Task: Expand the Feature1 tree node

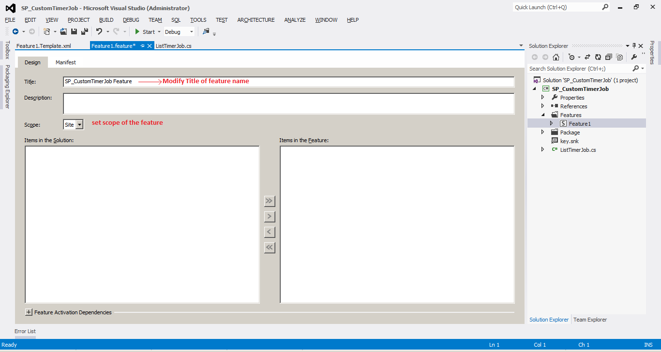Action: click(551, 124)
